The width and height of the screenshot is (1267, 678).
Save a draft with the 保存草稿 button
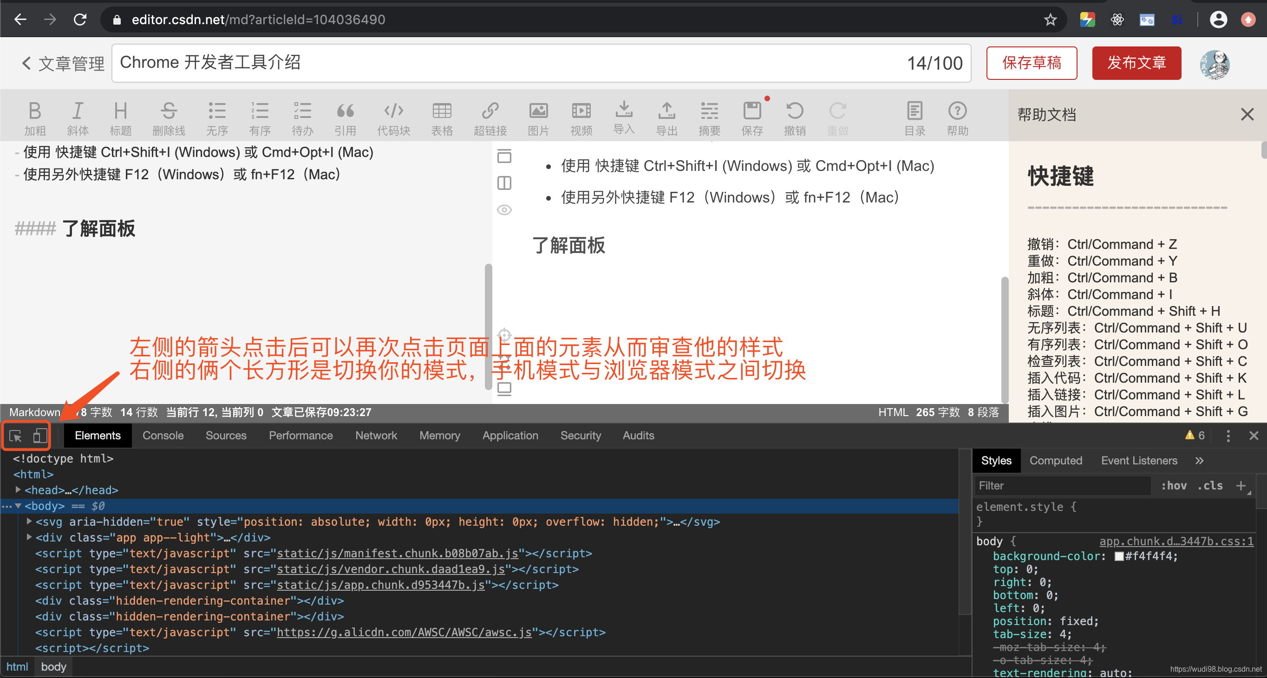tap(1032, 63)
